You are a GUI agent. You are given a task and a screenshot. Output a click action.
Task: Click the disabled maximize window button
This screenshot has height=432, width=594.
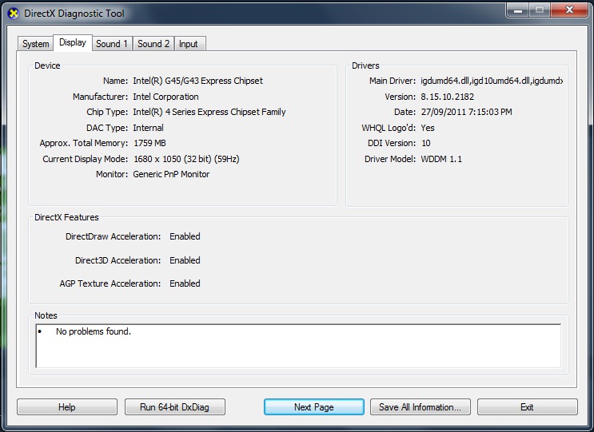[x=540, y=10]
